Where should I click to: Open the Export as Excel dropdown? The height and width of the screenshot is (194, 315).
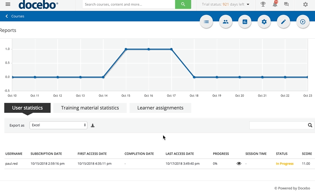[58, 125]
